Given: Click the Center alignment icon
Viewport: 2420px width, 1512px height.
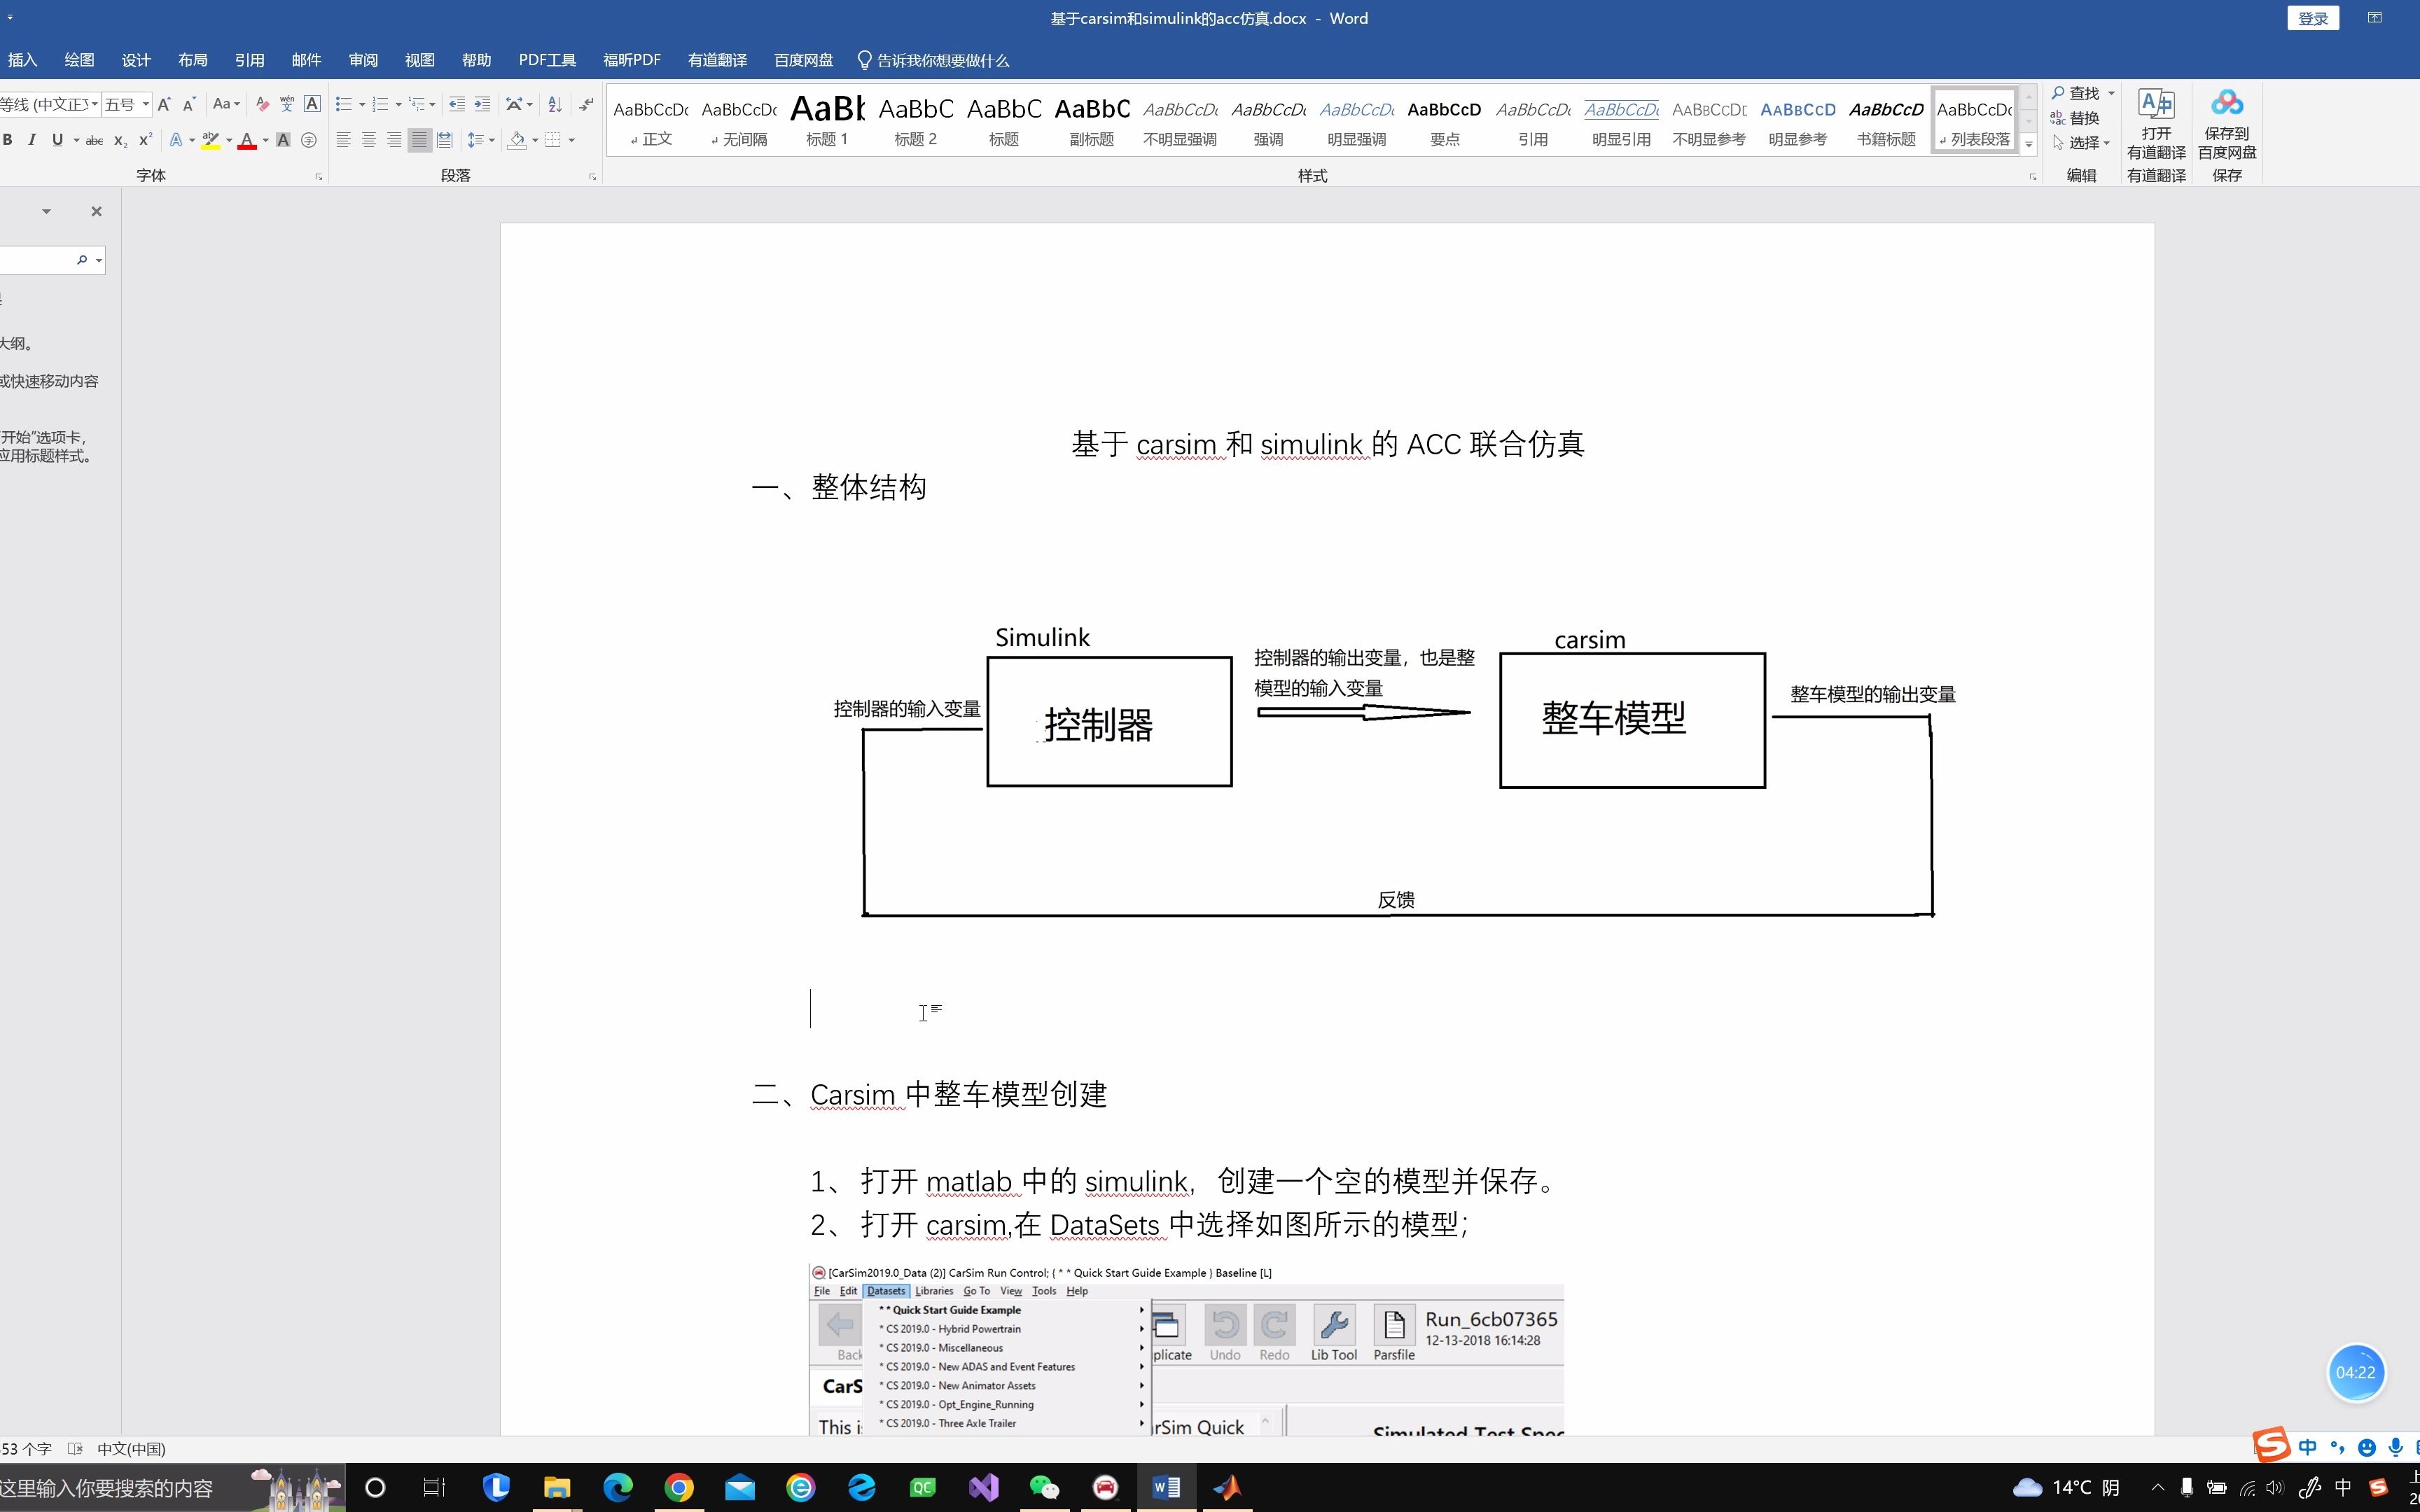Looking at the screenshot, I should tap(369, 140).
